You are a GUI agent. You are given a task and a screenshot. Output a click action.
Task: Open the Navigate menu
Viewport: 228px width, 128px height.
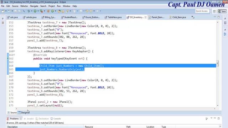click(x=34, y=6)
